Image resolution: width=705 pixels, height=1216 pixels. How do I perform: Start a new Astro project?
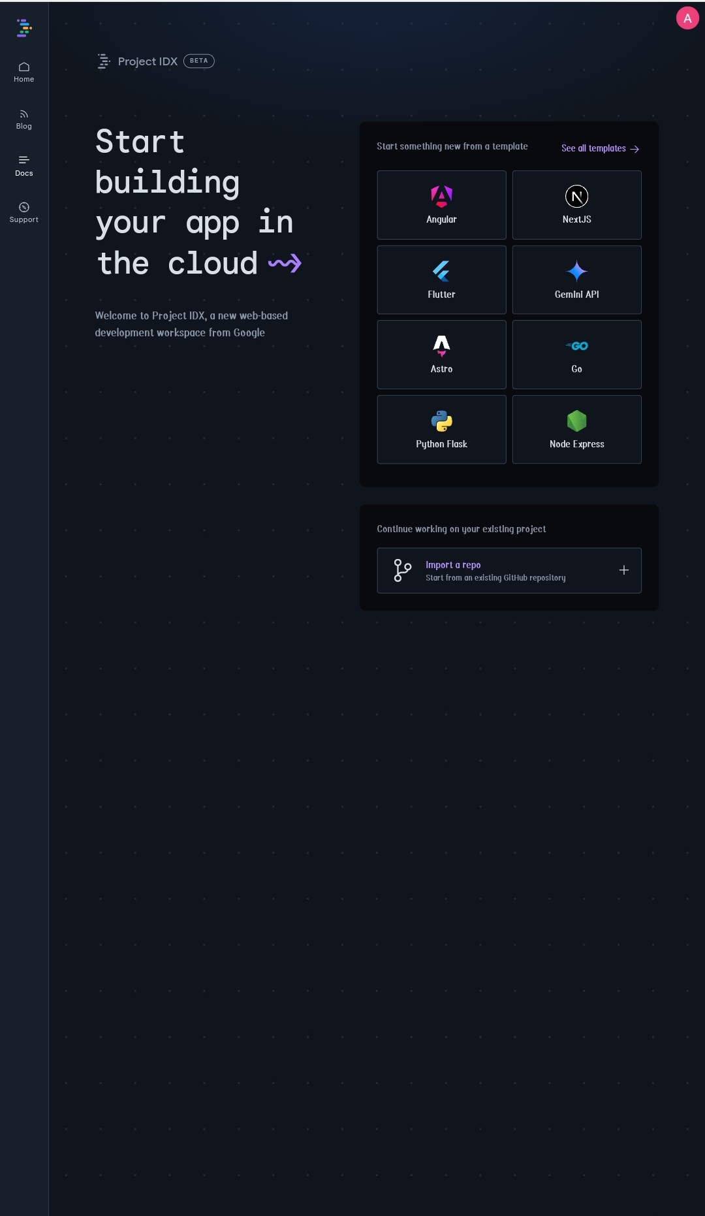point(441,355)
